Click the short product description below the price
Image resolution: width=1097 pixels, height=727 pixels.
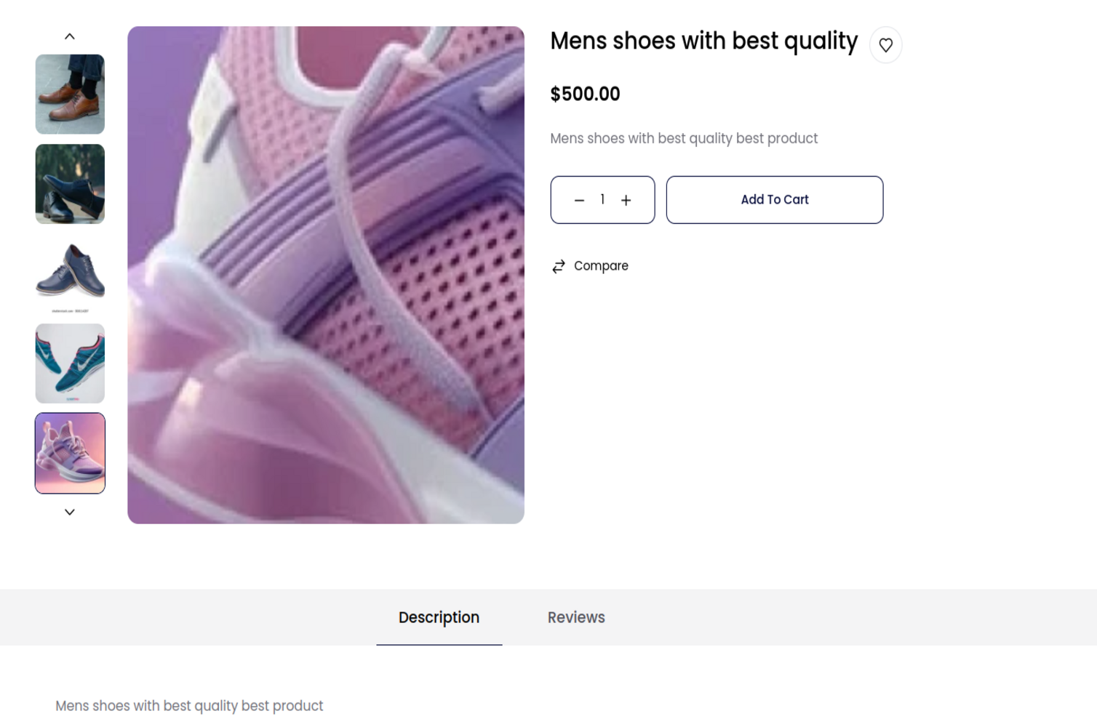tap(684, 139)
